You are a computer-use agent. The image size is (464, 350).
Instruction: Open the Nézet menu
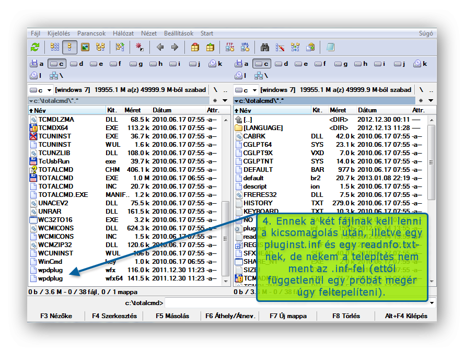point(149,33)
